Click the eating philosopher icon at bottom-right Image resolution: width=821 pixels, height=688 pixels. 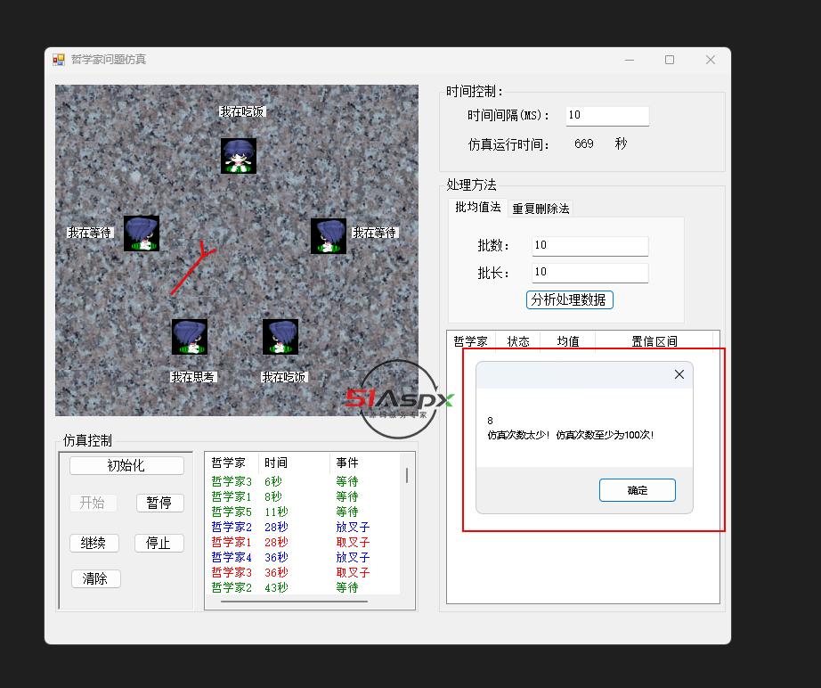(280, 337)
